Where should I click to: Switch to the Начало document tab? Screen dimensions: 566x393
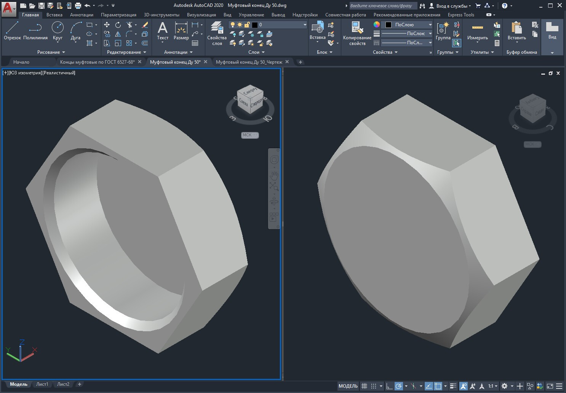(x=21, y=62)
